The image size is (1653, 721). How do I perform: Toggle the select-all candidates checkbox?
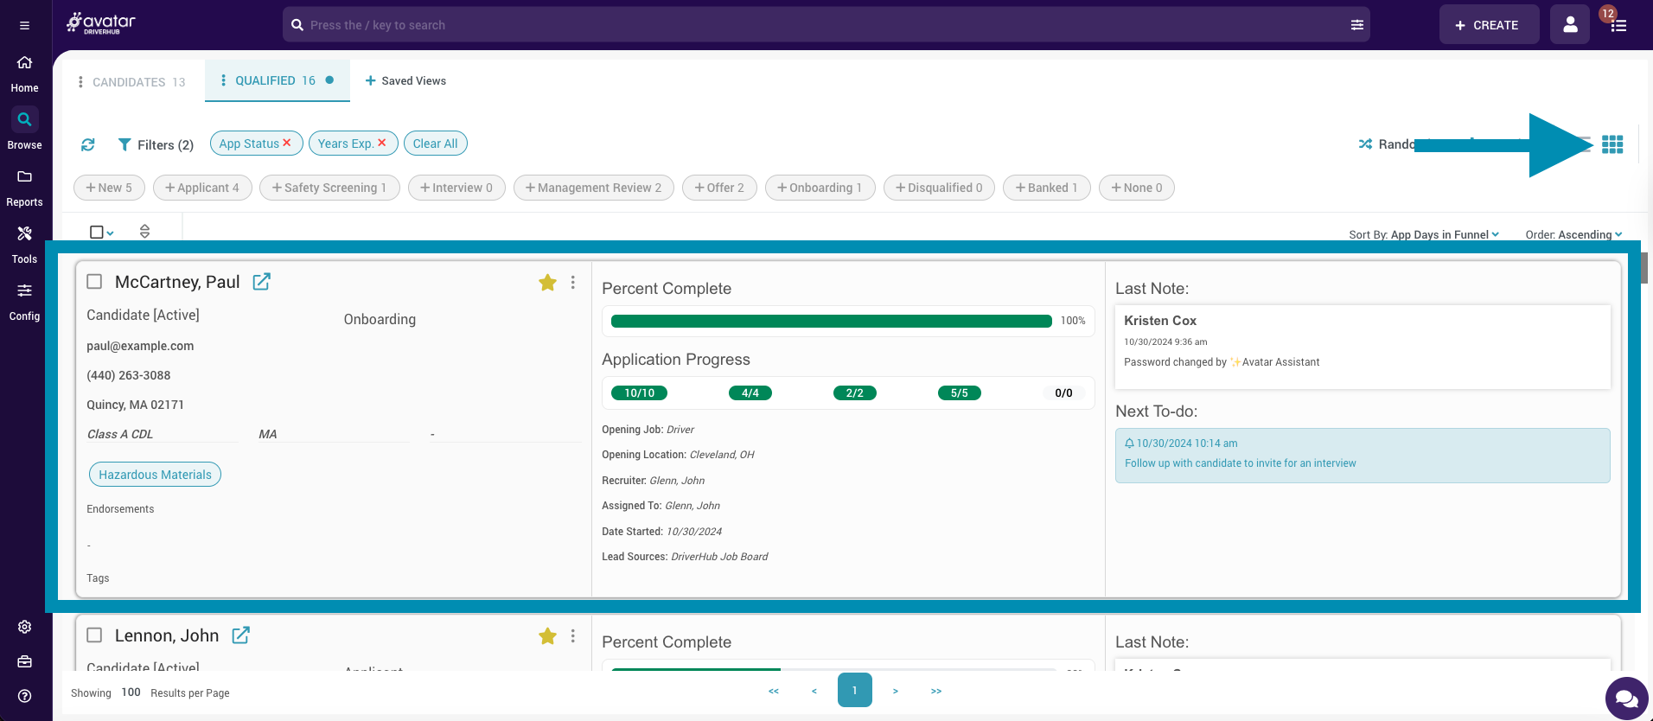[97, 232]
